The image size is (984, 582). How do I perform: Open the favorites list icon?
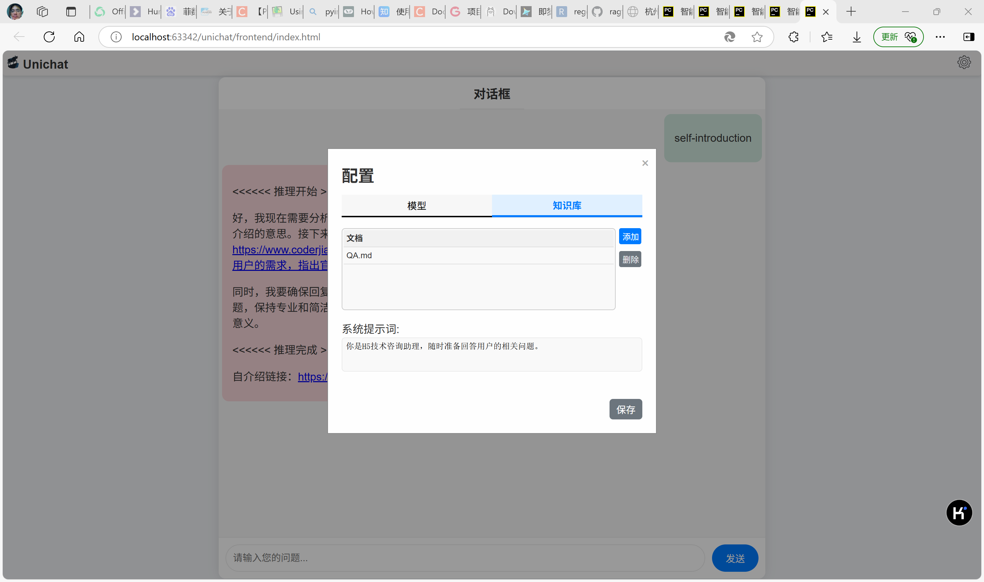pos(827,37)
